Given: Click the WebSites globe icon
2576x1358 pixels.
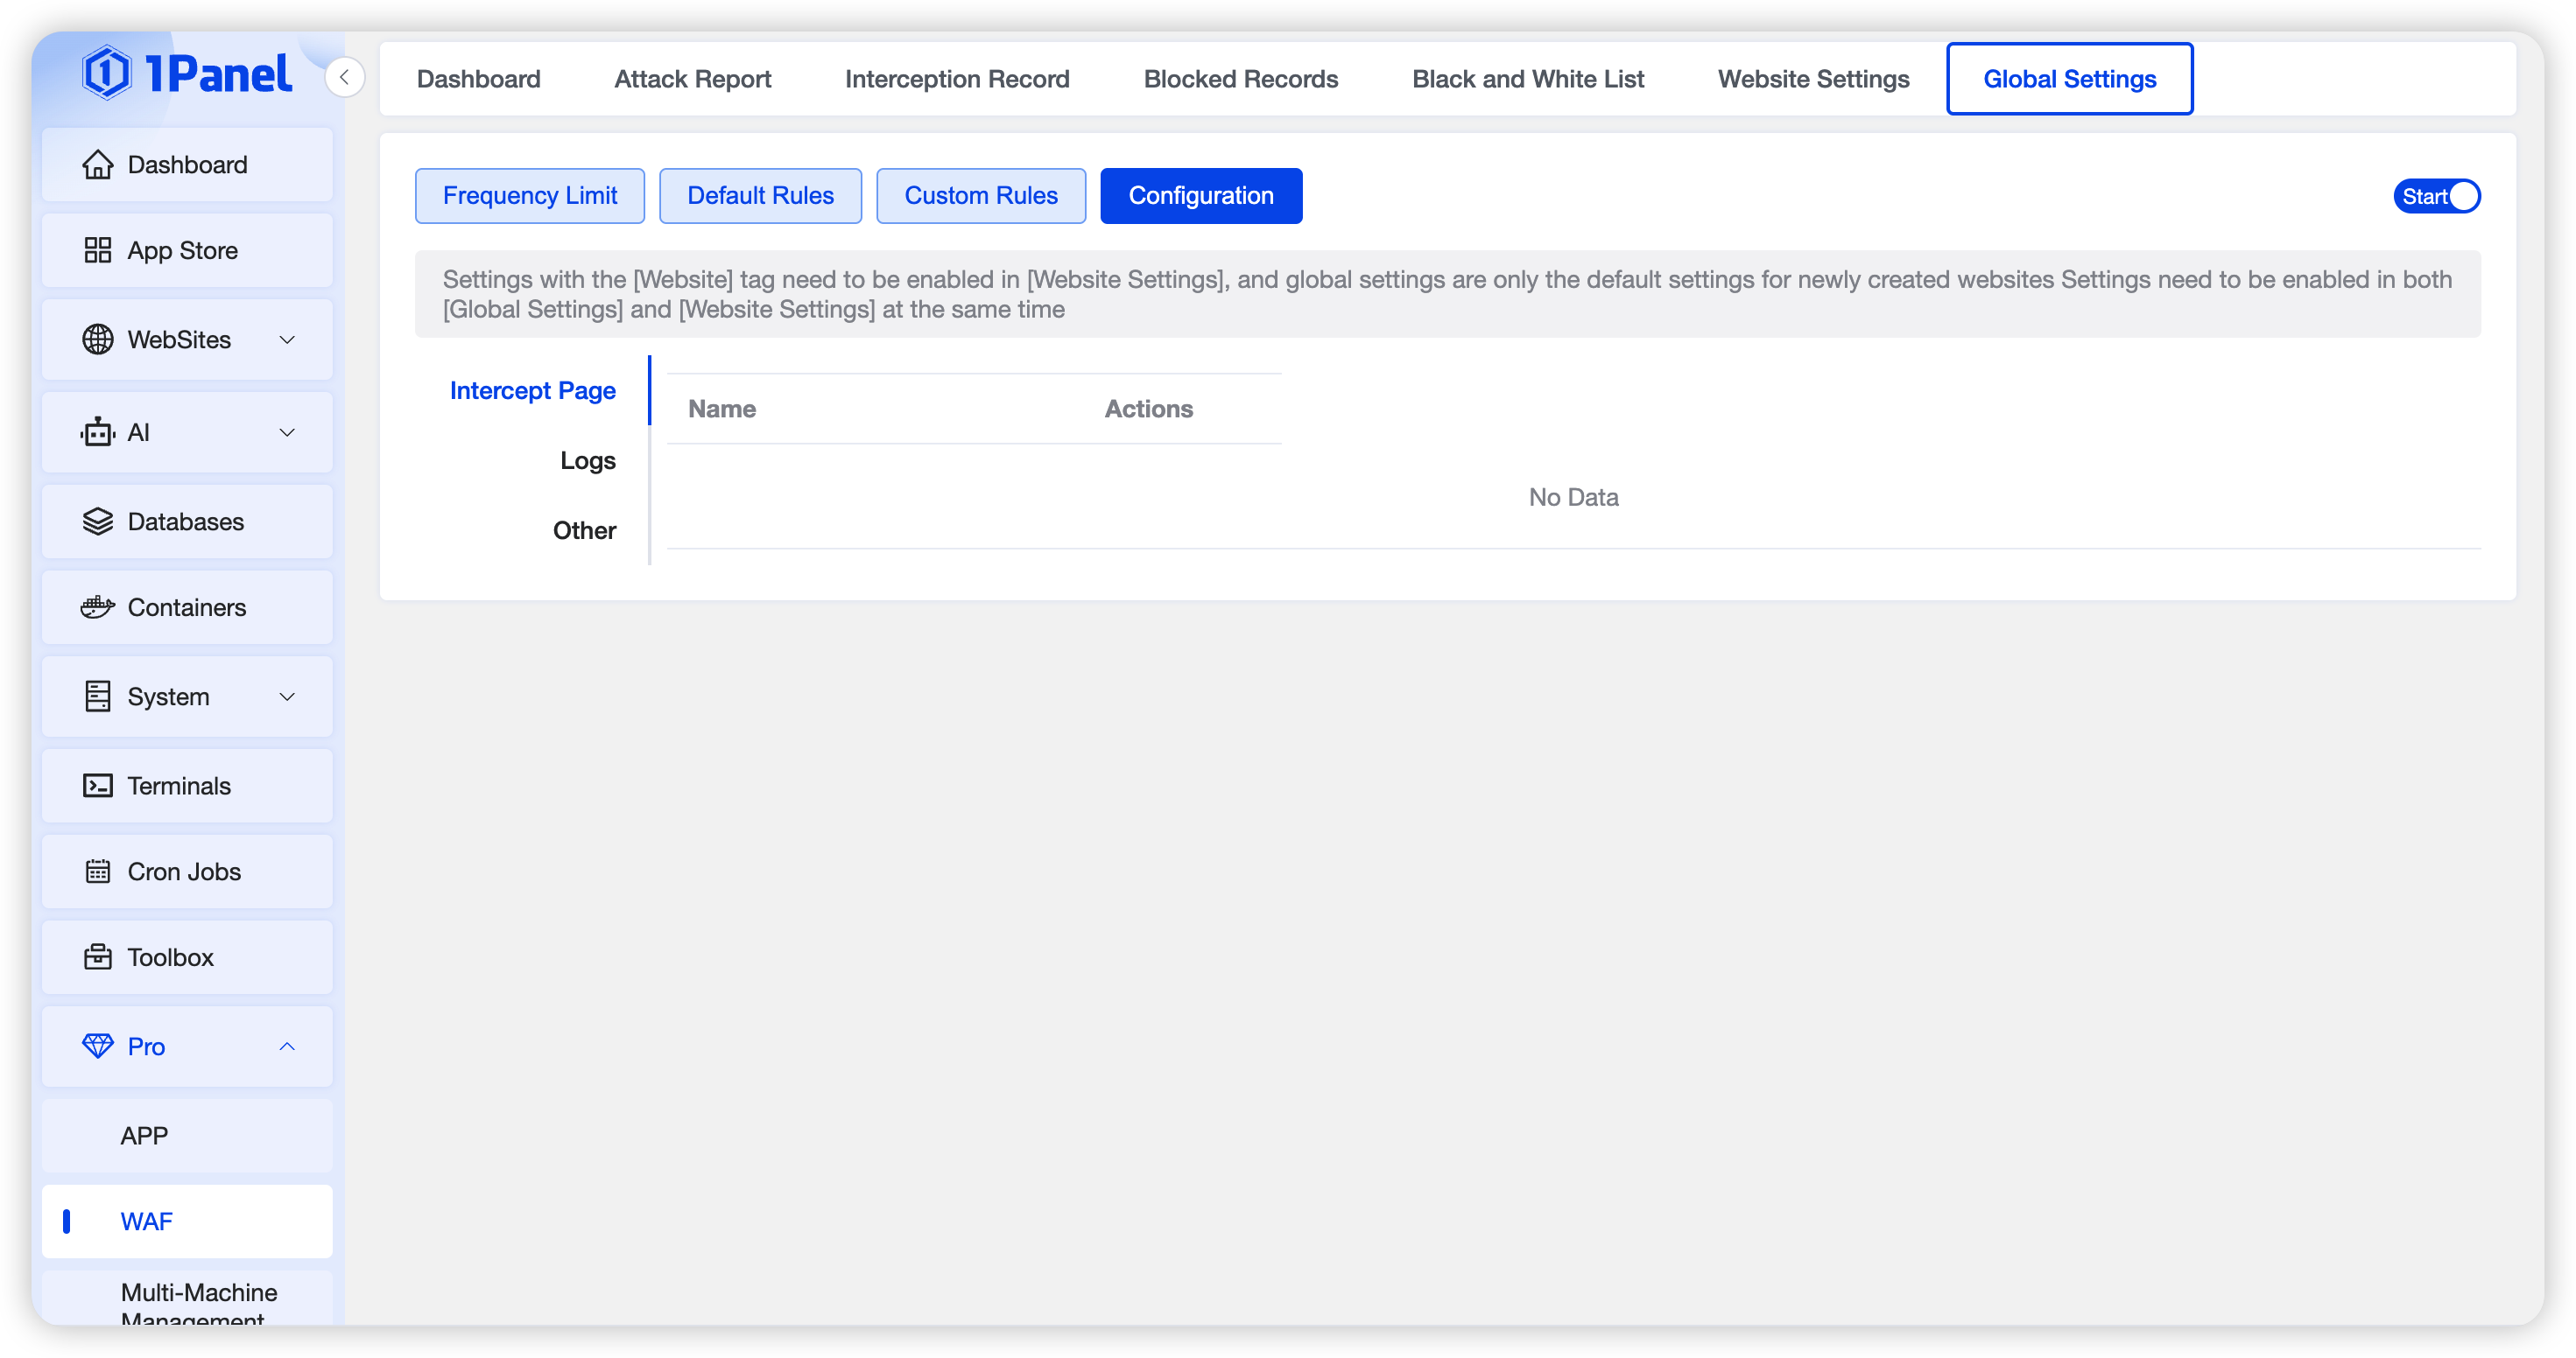Looking at the screenshot, I should 97,339.
